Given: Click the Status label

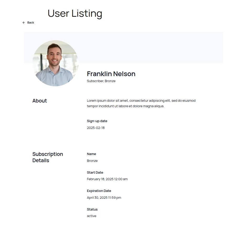Looking at the screenshot, I should (92, 209).
